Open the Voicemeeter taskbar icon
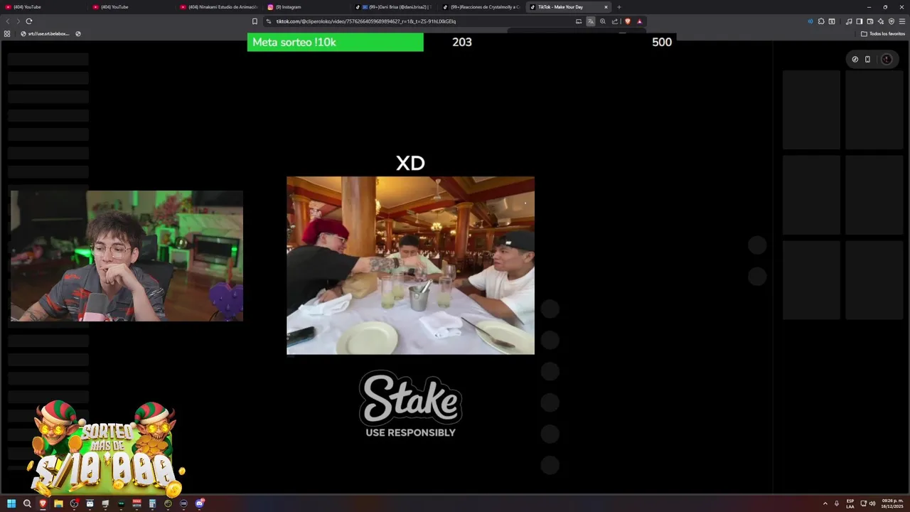 136,503
